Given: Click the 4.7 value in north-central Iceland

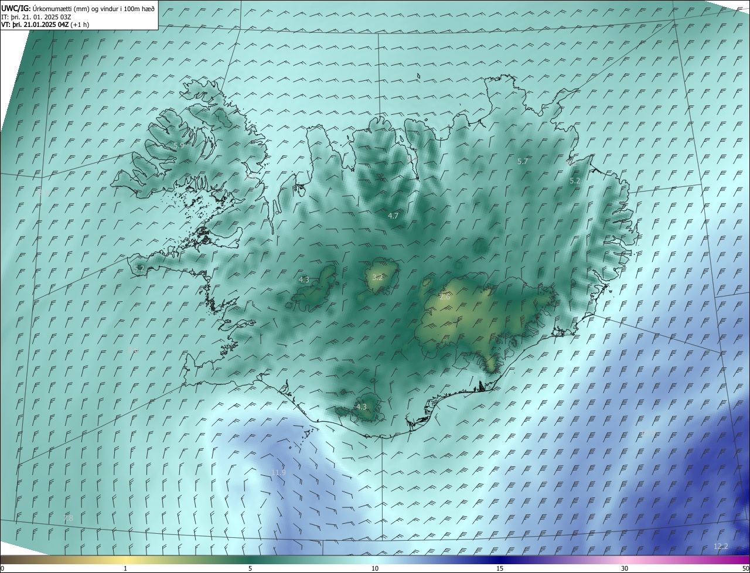Looking at the screenshot, I should point(393,216).
